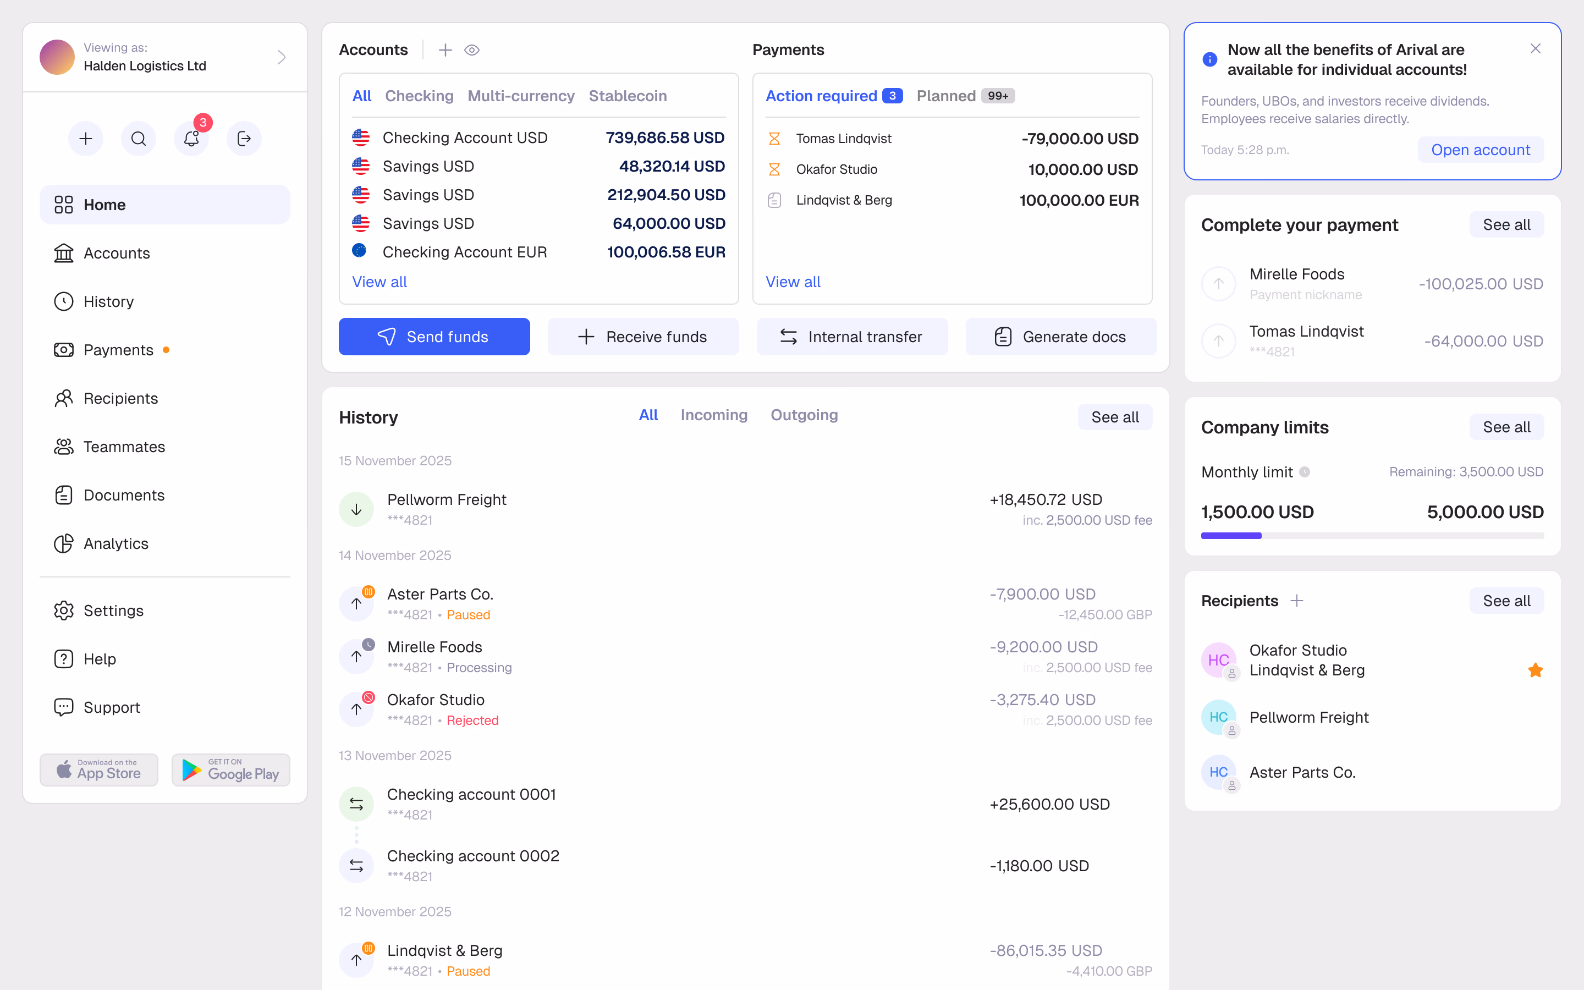
Task: Dismiss the Arival benefits notification banner
Action: [x=1536, y=48]
